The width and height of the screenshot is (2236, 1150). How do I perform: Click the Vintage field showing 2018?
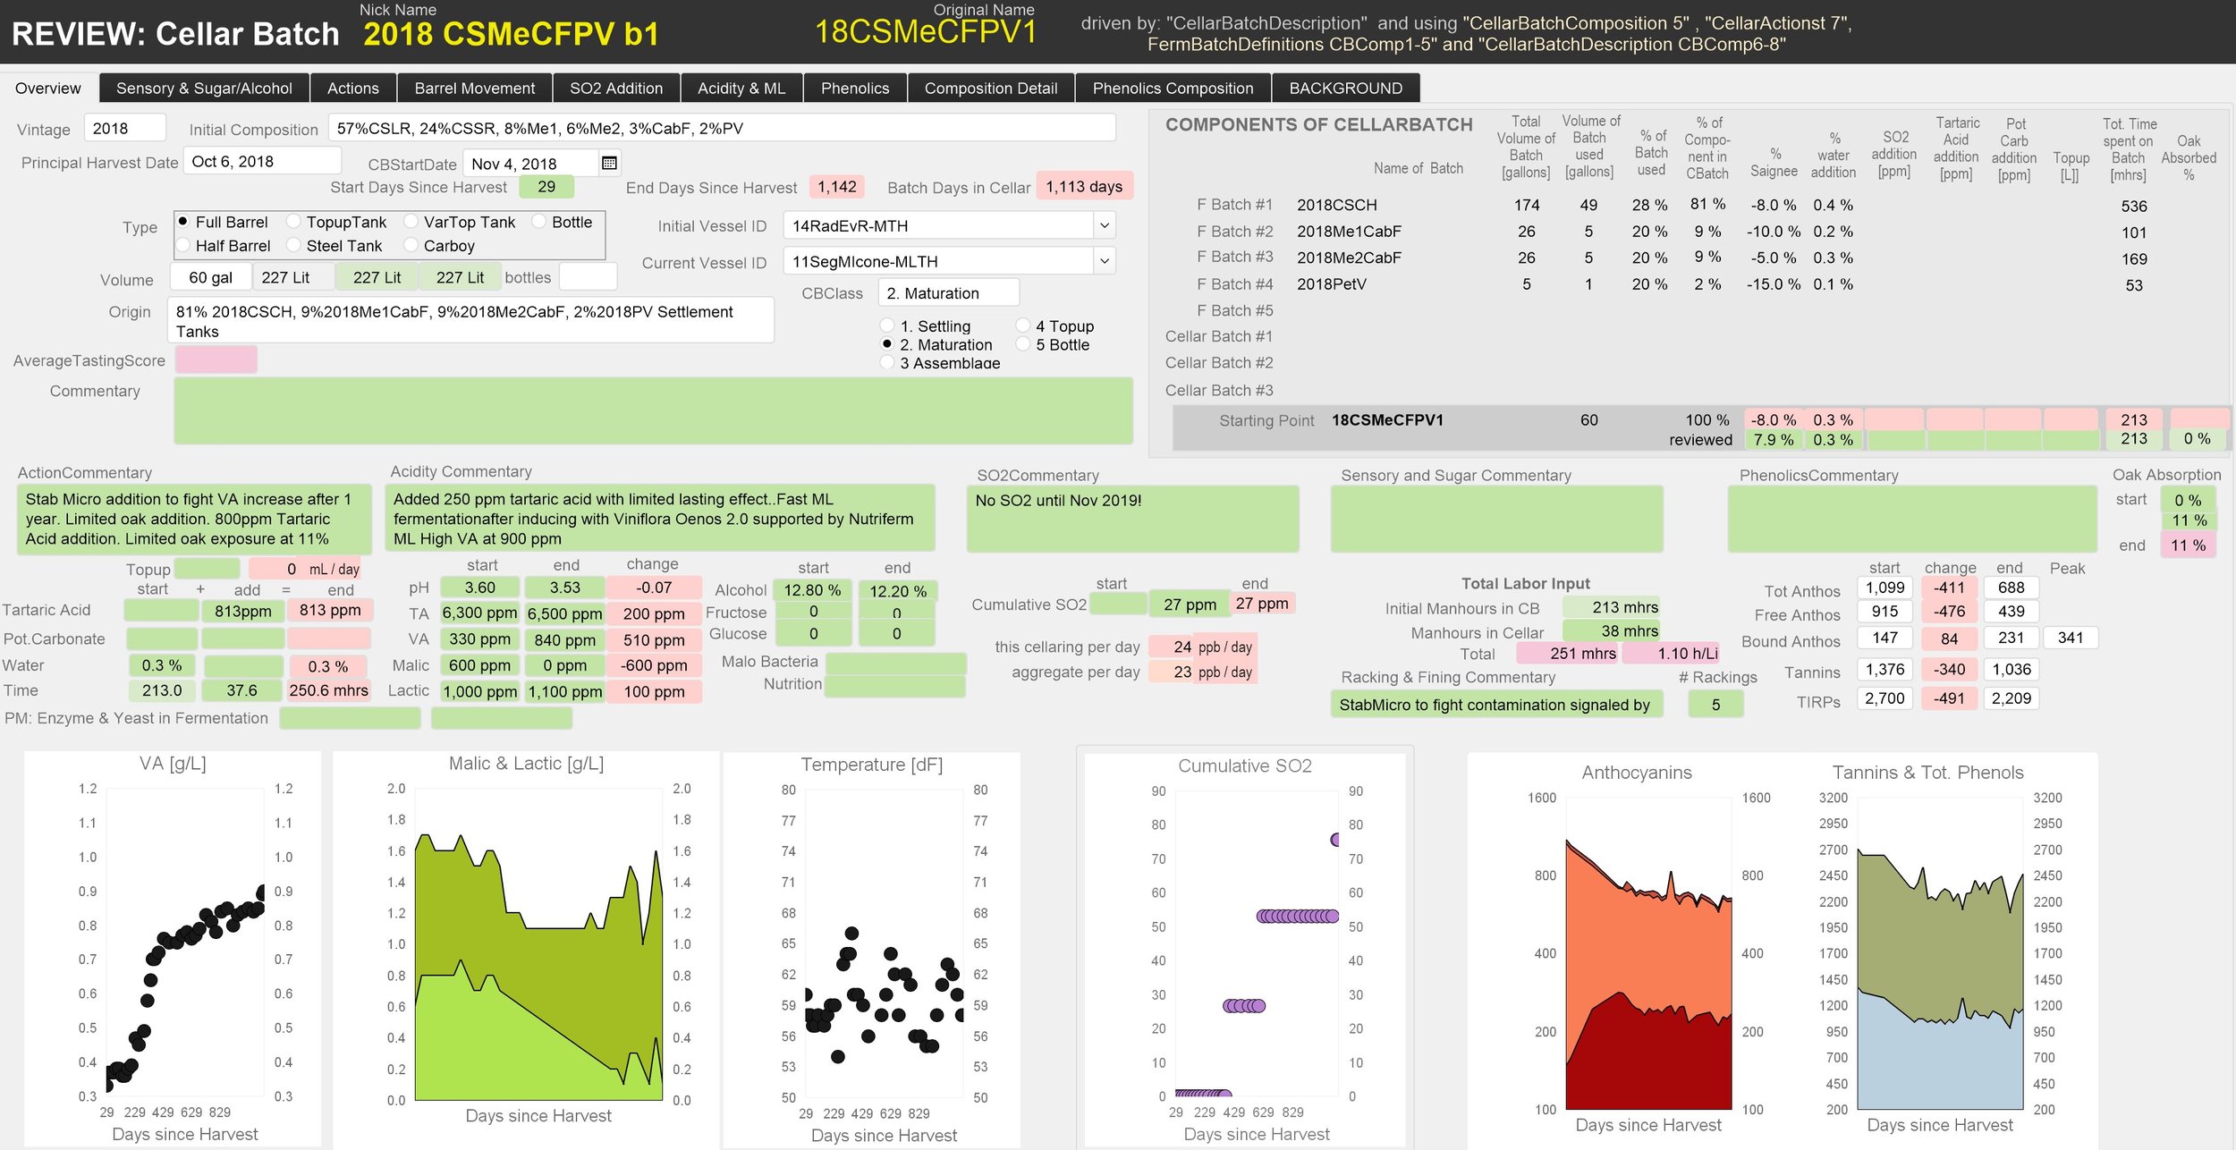pyautogui.click(x=125, y=128)
